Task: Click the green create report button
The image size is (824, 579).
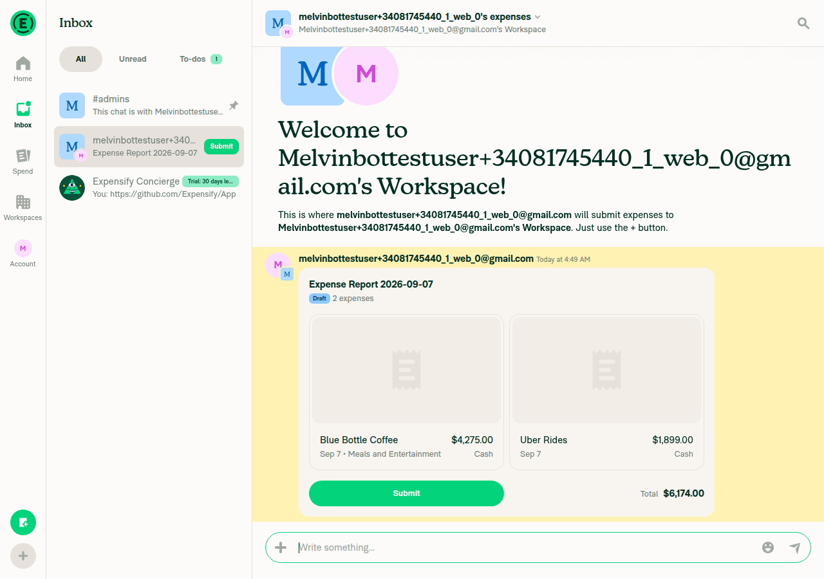Action: click(x=23, y=522)
